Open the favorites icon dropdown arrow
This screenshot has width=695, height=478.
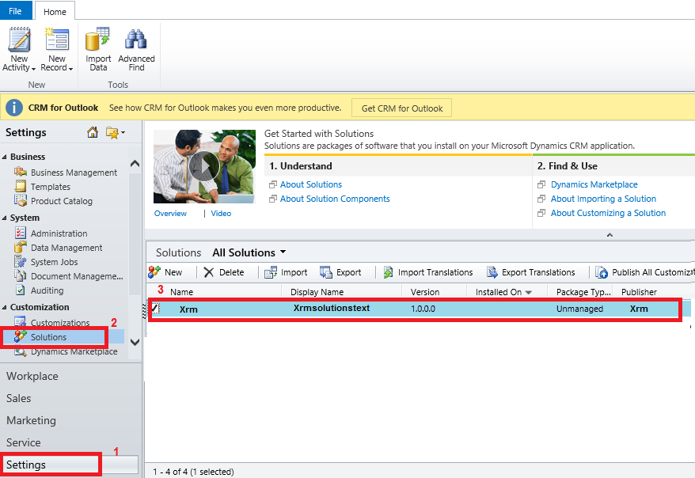(123, 132)
